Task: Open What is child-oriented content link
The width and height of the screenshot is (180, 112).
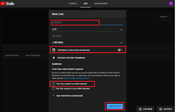Action: click(x=79, y=78)
